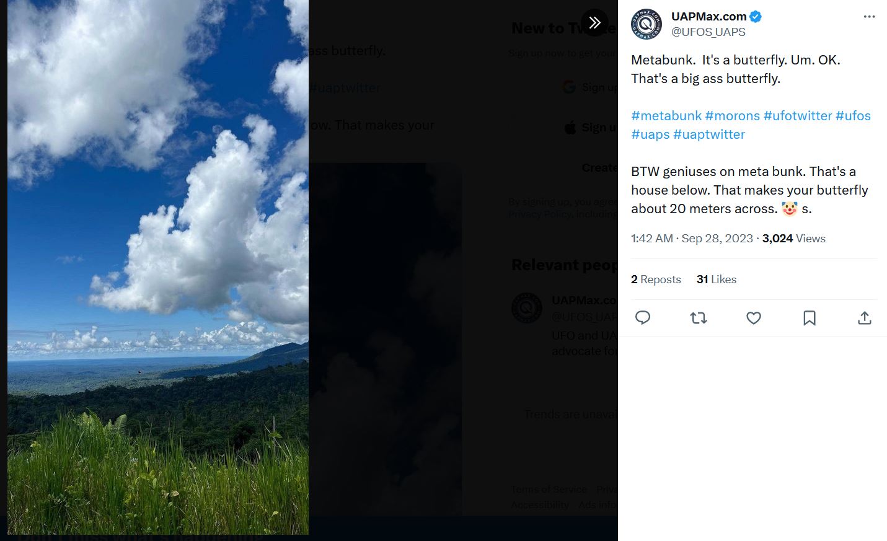Collapse the sidebar with the double-chevron button
This screenshot has height=541, width=887.
click(x=594, y=23)
